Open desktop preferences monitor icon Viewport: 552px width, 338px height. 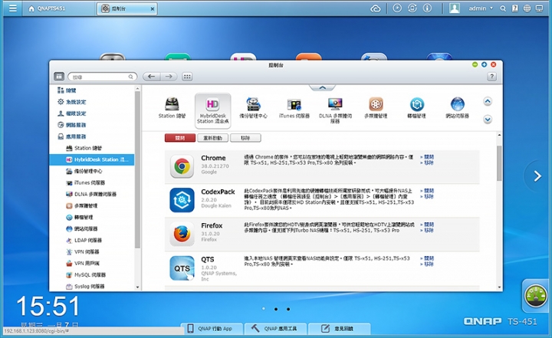point(539,8)
